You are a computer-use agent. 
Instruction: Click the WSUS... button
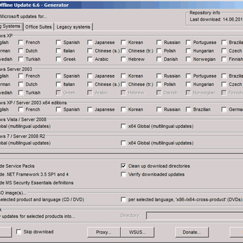click(138, 232)
